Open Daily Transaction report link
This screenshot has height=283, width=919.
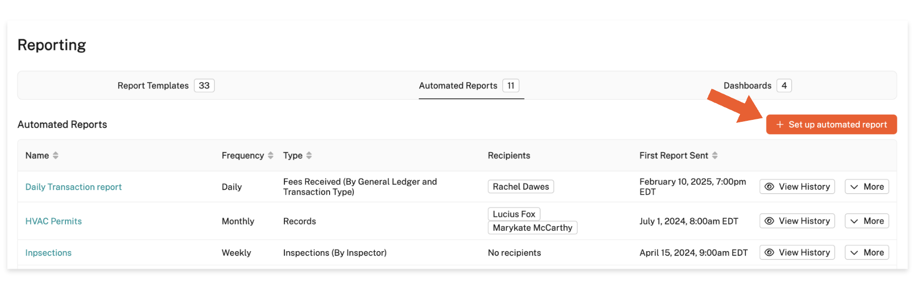coord(73,187)
